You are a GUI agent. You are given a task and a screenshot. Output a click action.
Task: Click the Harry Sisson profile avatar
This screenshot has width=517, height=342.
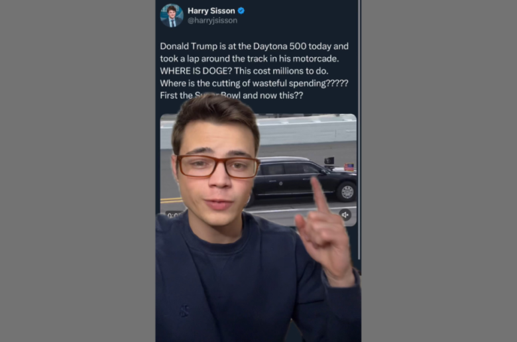tap(172, 15)
